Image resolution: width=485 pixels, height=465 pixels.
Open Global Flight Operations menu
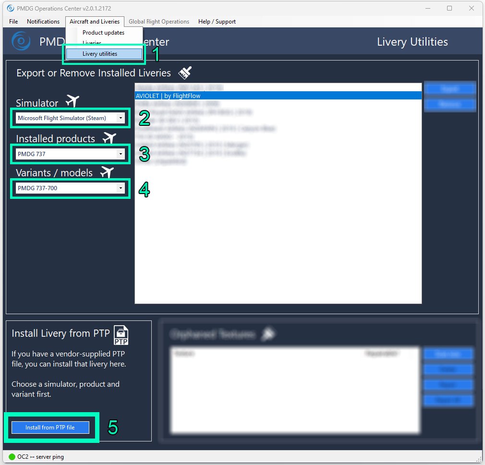point(159,22)
